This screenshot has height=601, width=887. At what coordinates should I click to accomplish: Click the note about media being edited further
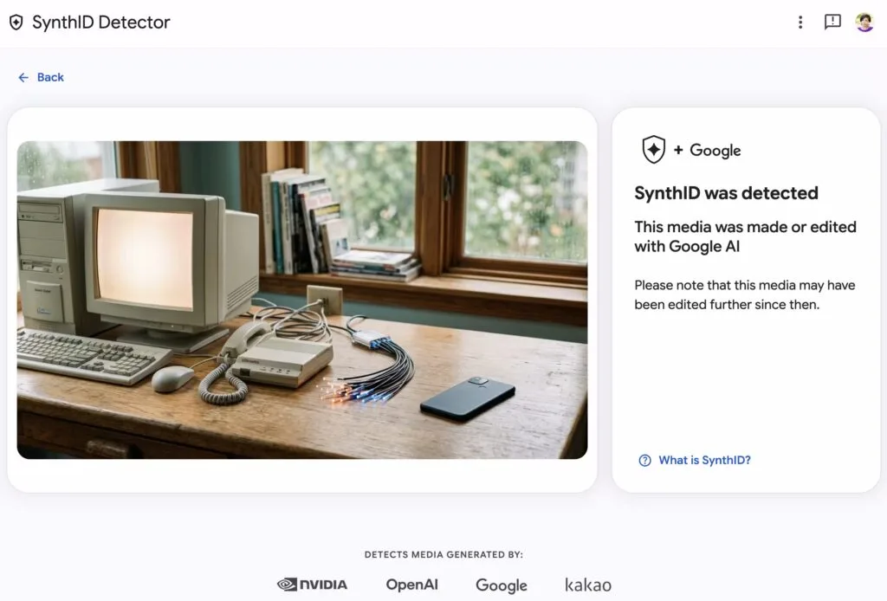tap(744, 294)
